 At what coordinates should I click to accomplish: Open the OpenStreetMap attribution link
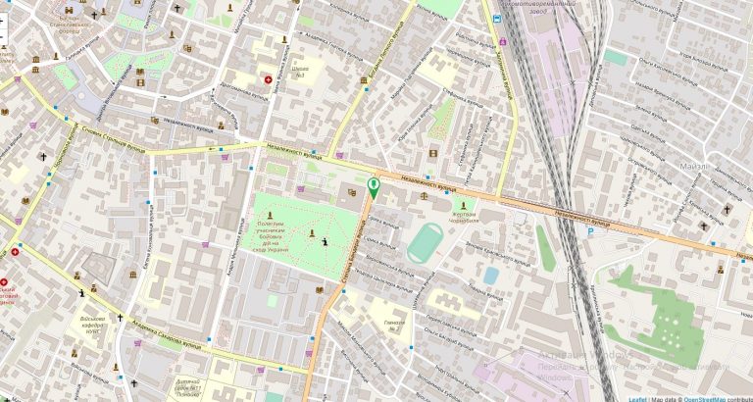pos(703,398)
